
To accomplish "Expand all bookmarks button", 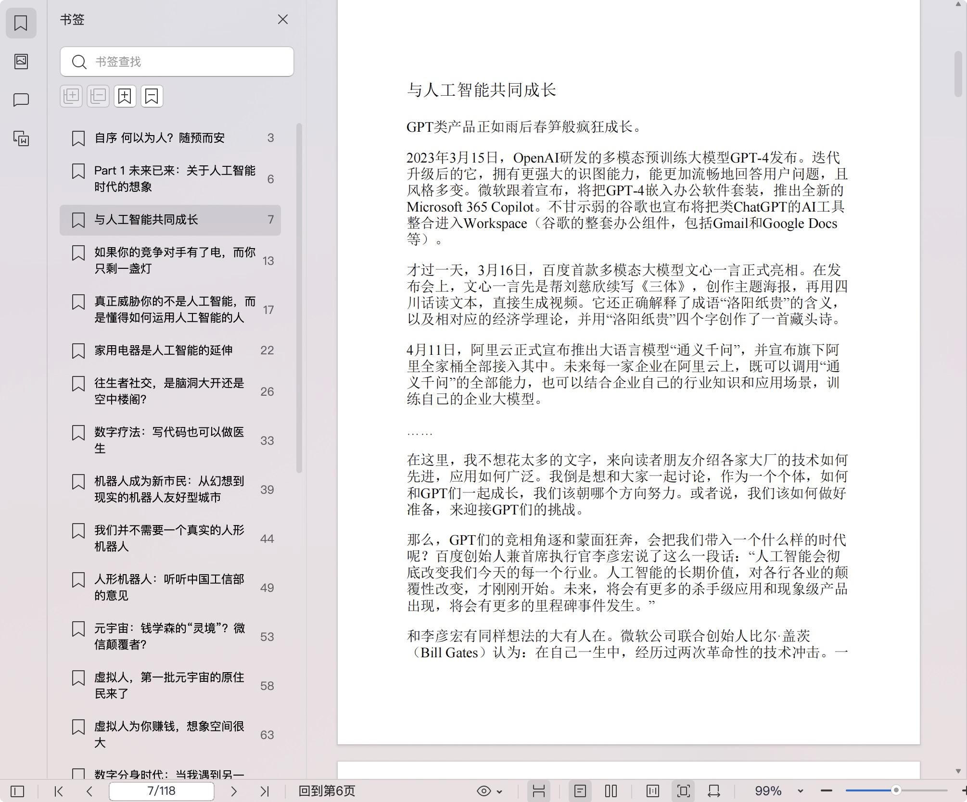I will coord(71,96).
